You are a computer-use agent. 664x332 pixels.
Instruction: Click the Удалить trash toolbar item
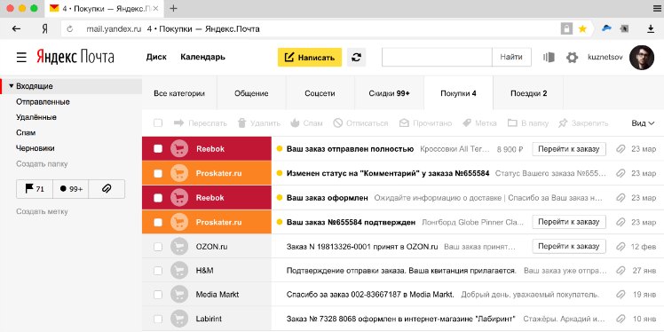pos(258,123)
